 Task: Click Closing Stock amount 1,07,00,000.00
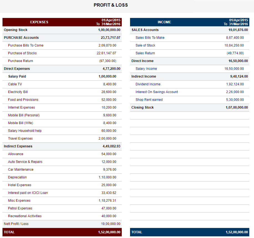point(237,108)
